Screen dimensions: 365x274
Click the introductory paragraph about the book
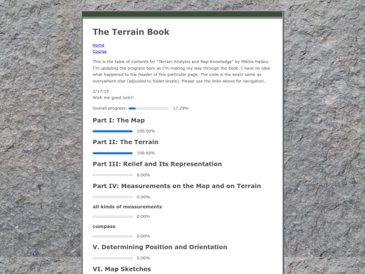coord(181,71)
